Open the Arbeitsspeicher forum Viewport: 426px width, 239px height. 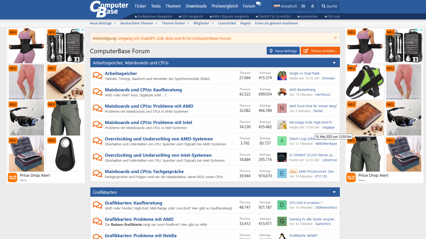121,73
